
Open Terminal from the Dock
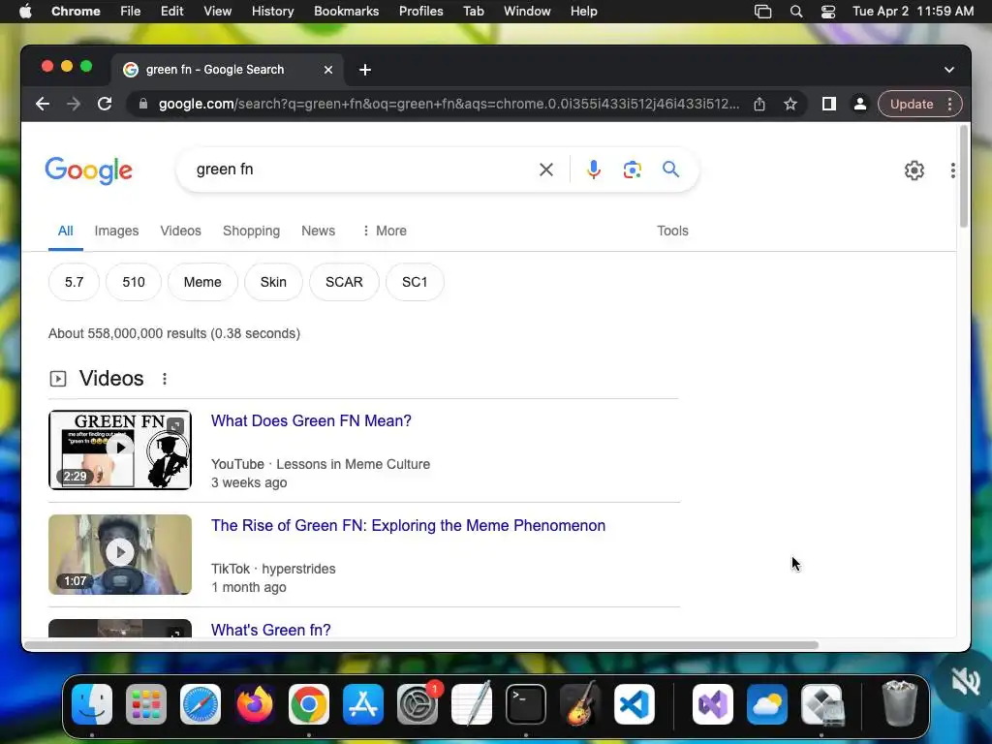pyautogui.click(x=526, y=704)
